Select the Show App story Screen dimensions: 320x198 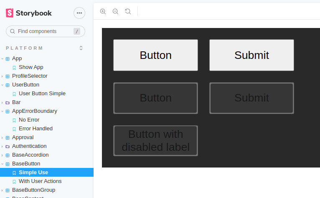tap(31, 67)
